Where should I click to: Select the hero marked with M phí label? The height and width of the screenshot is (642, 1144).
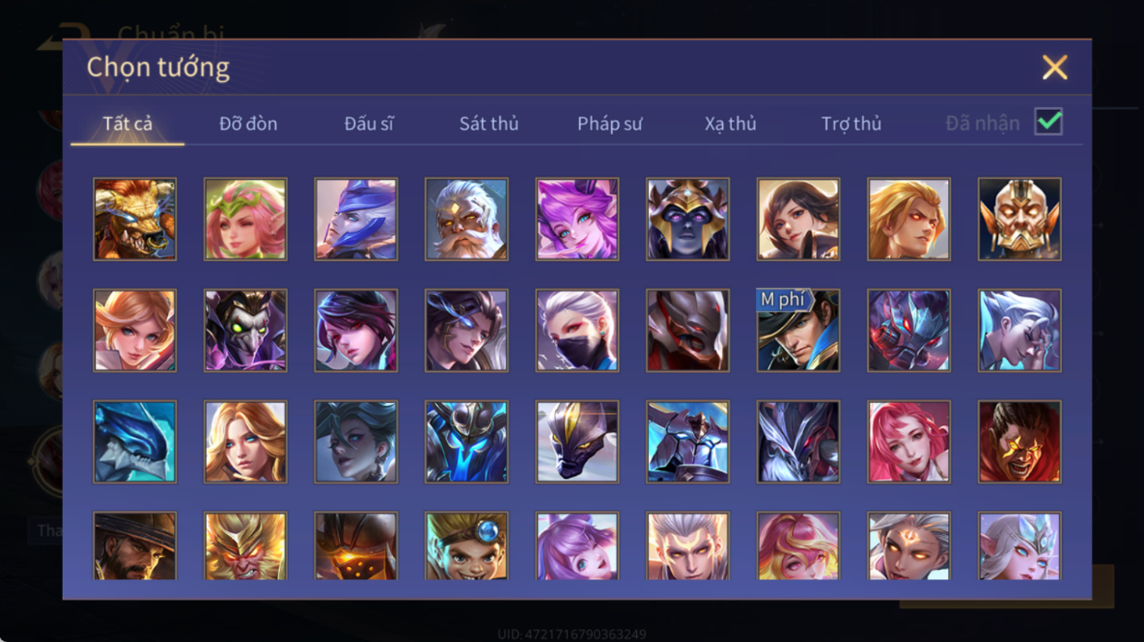pos(799,330)
